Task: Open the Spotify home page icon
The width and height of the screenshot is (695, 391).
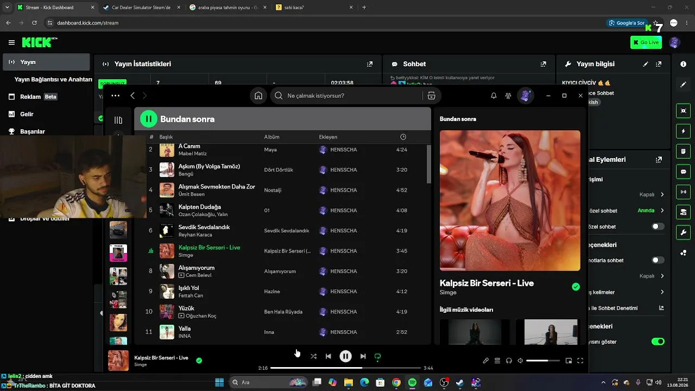Action: coord(258,96)
